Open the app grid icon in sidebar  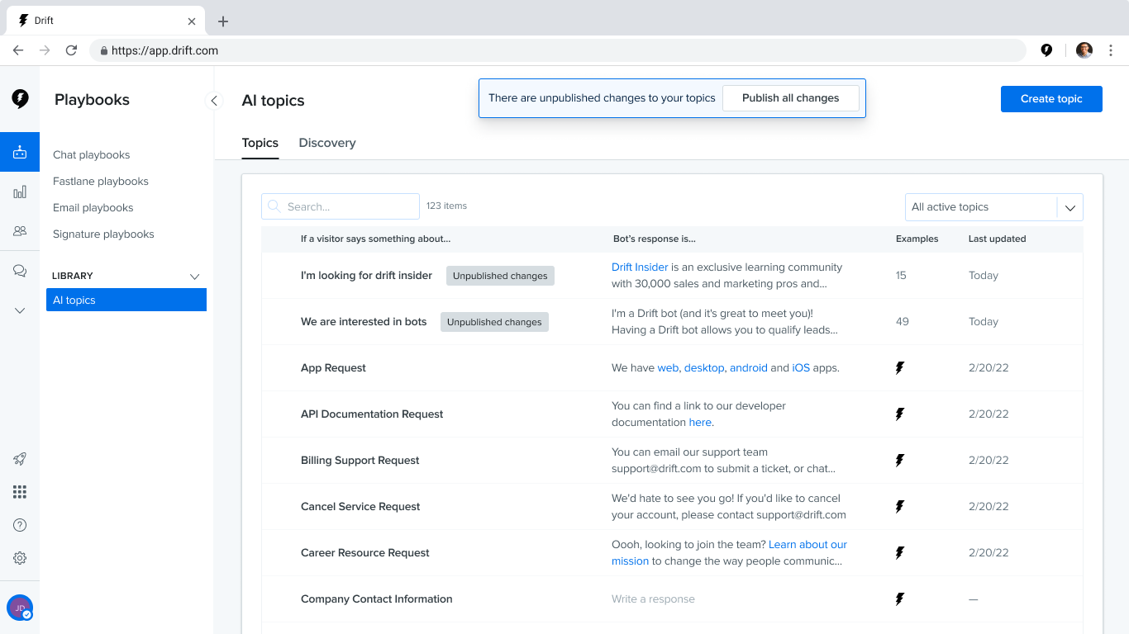(x=20, y=492)
